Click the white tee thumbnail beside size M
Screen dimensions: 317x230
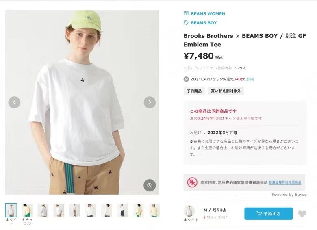coord(189,211)
